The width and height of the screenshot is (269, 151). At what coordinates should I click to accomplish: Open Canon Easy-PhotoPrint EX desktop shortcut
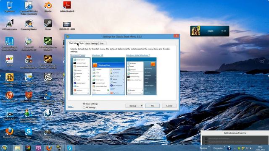[x=29, y=62]
